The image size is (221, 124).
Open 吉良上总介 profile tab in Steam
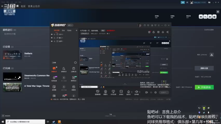(x=34, y=6)
